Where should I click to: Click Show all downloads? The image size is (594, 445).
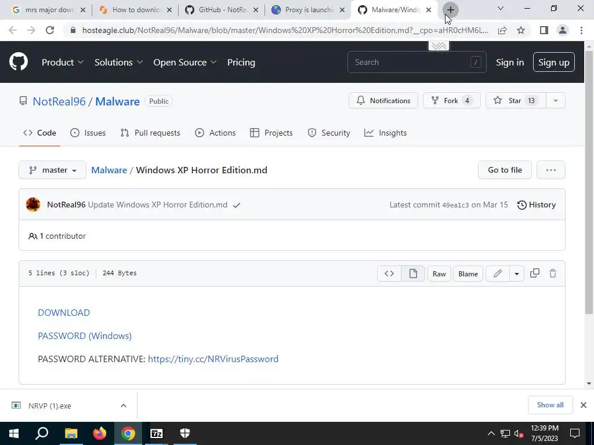(550, 405)
